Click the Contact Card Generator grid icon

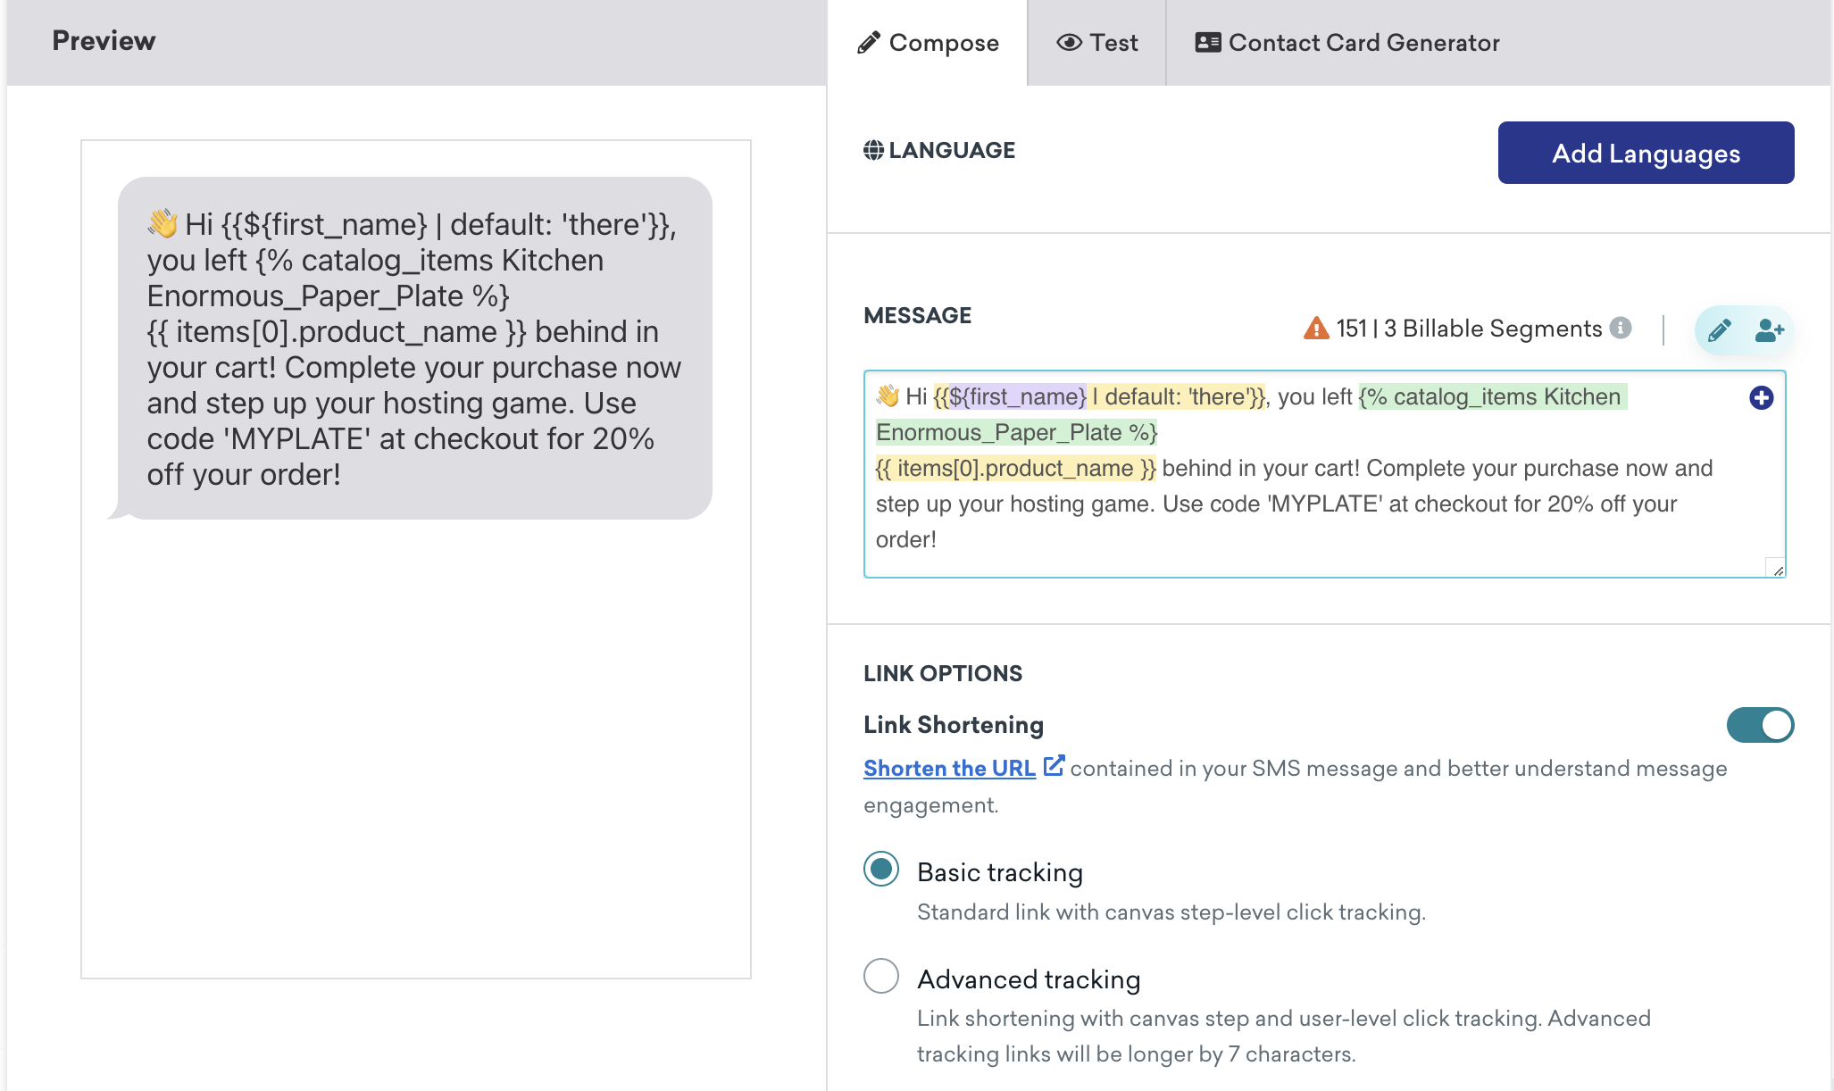[x=1206, y=43]
